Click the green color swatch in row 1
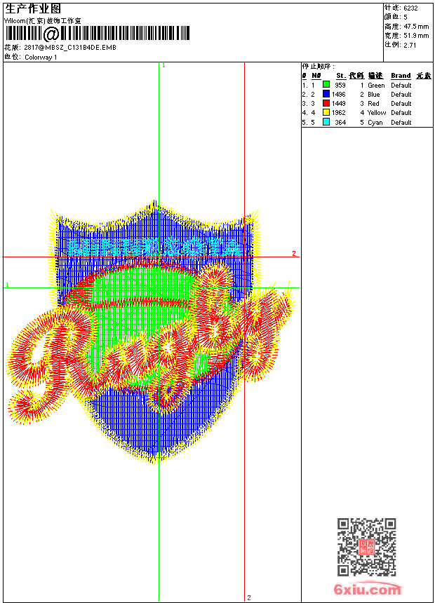Viewport: 435px width, 603px height. 326,85
